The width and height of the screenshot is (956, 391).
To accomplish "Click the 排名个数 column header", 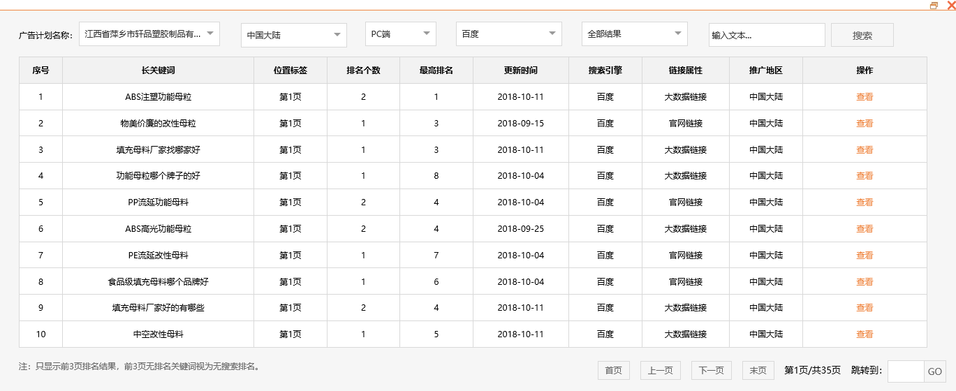I will tap(363, 71).
